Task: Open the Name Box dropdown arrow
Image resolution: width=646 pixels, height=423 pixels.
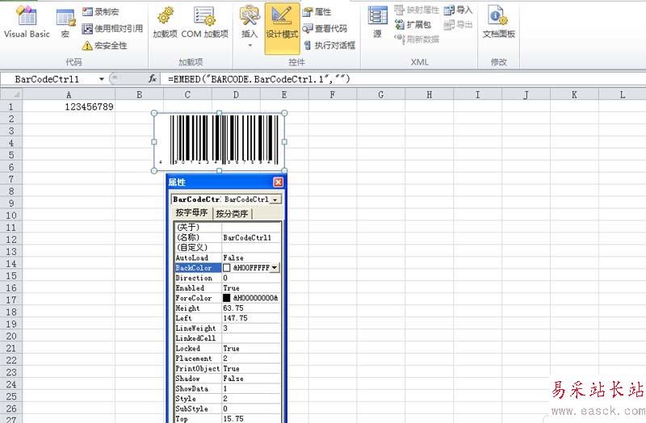Action: click(x=102, y=79)
